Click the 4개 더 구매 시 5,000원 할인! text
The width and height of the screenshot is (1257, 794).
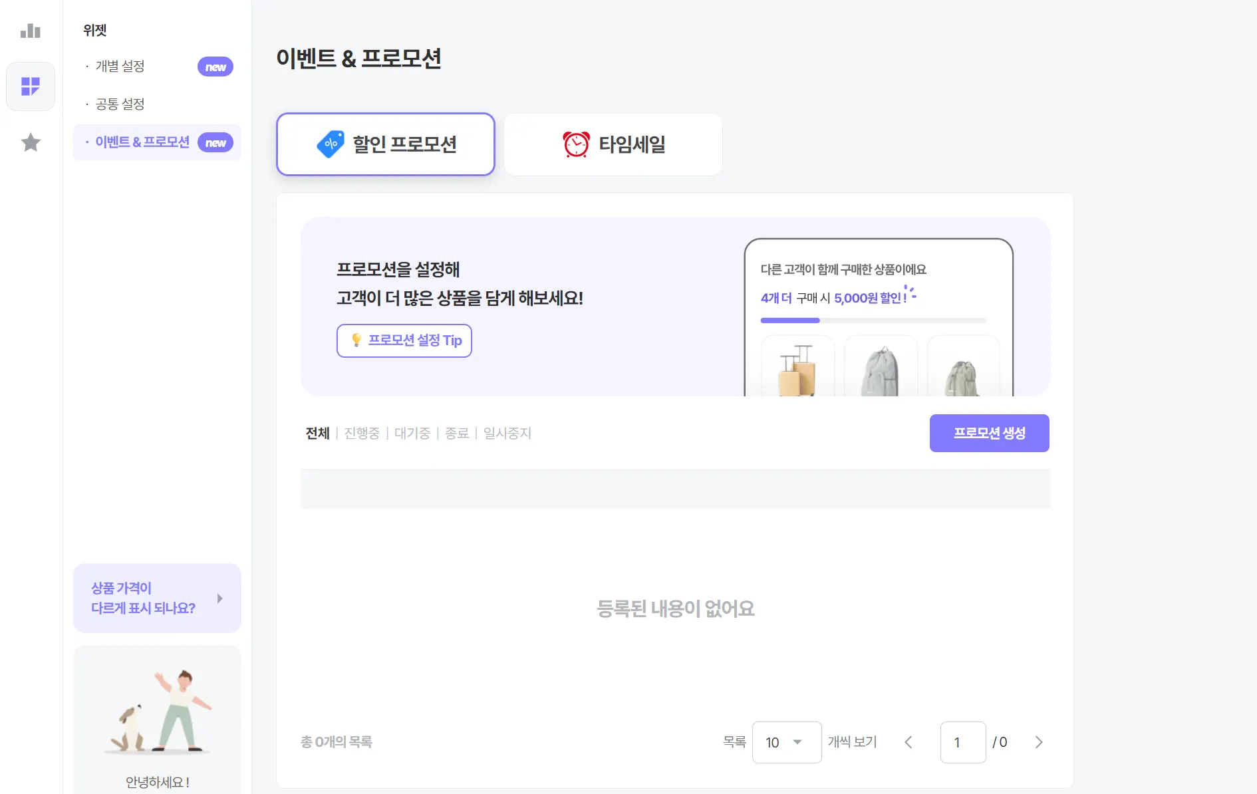834,298
